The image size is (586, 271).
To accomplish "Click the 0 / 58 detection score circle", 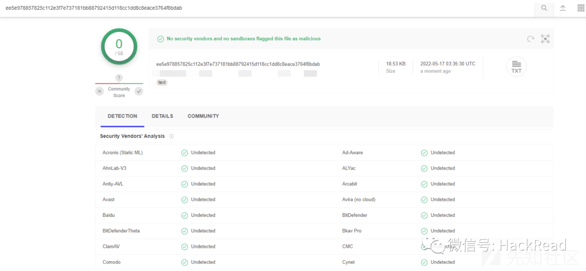I will 119,47.
